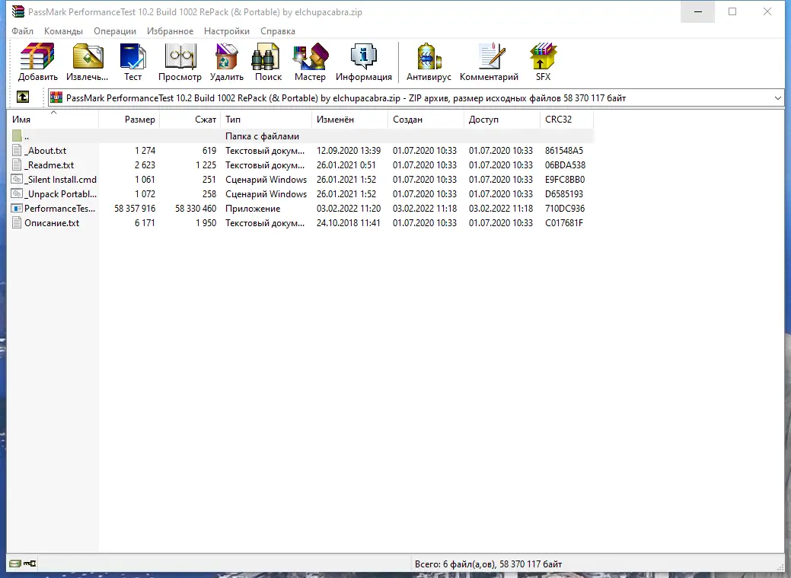Screen dimensions: 791x578
Task: Click the Удалить (Delete) toolbar icon
Action: [225, 61]
